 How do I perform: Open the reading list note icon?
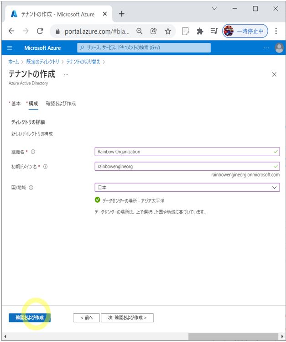(x=185, y=31)
